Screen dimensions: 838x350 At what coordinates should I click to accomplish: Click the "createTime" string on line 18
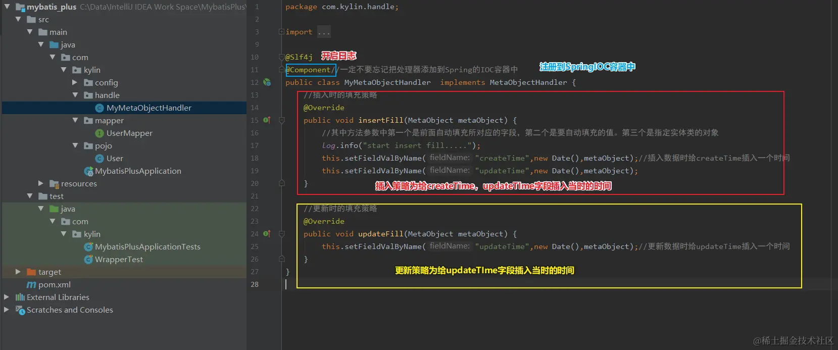(x=502, y=158)
